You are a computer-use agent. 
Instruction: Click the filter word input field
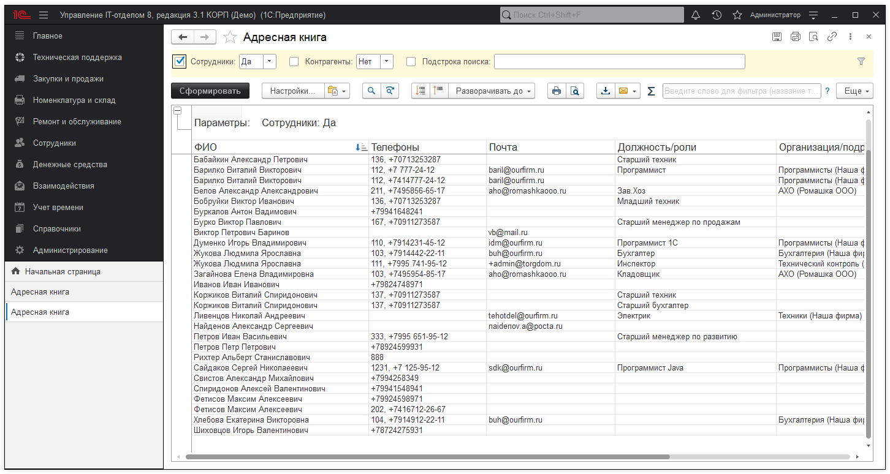pos(741,91)
